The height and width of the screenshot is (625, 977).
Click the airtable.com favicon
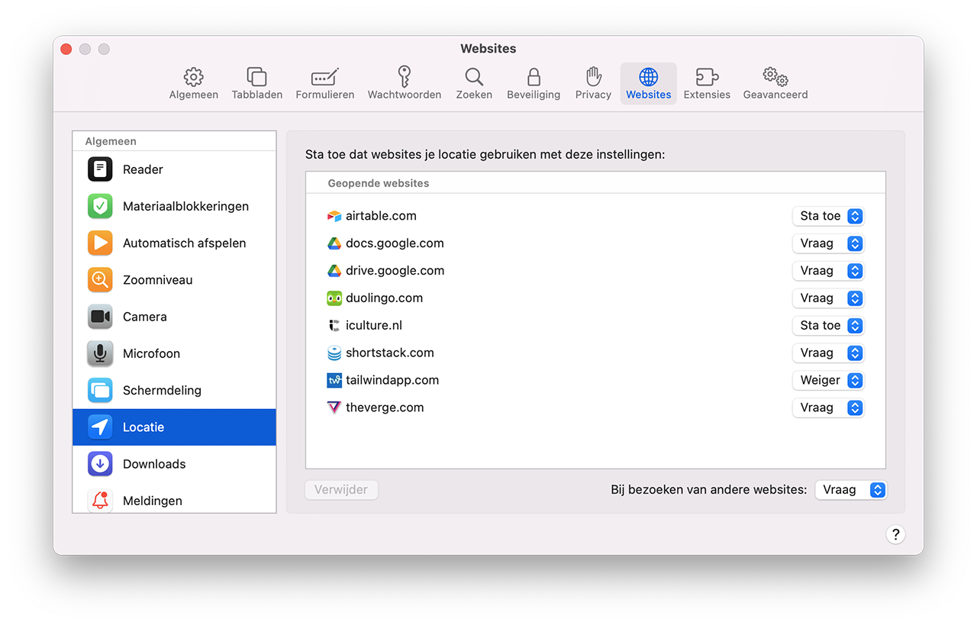[x=334, y=216]
